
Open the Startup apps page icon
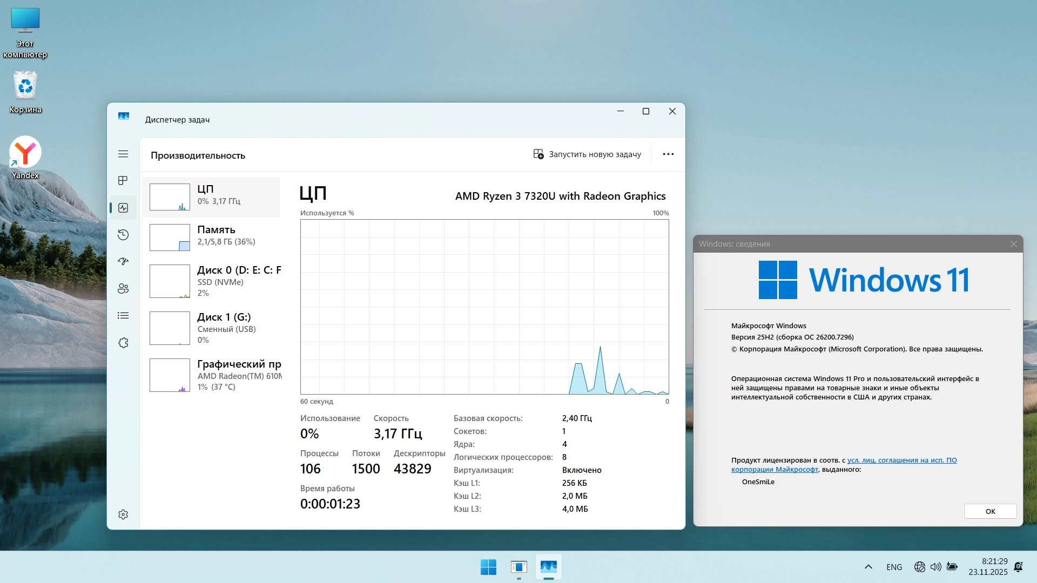[123, 261]
